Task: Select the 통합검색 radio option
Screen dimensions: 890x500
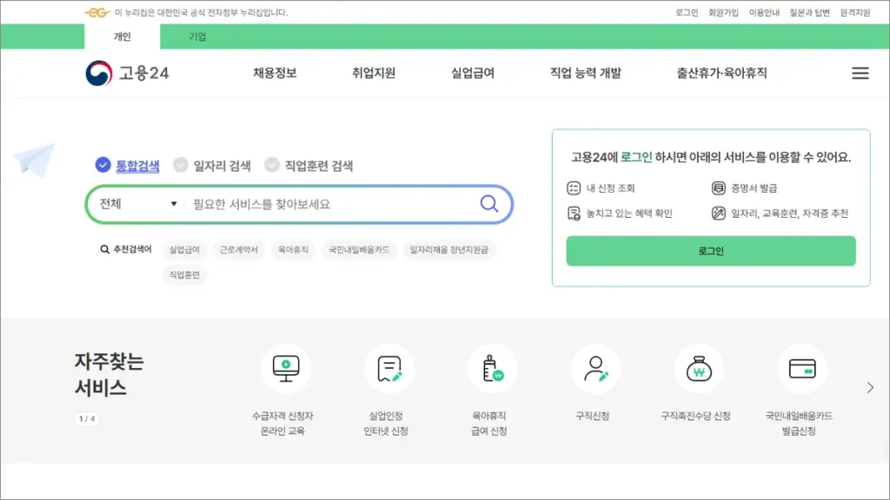Action: (x=103, y=165)
